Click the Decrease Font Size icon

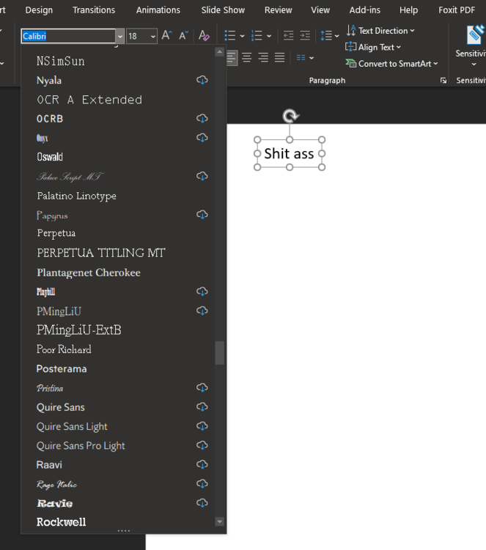click(184, 36)
